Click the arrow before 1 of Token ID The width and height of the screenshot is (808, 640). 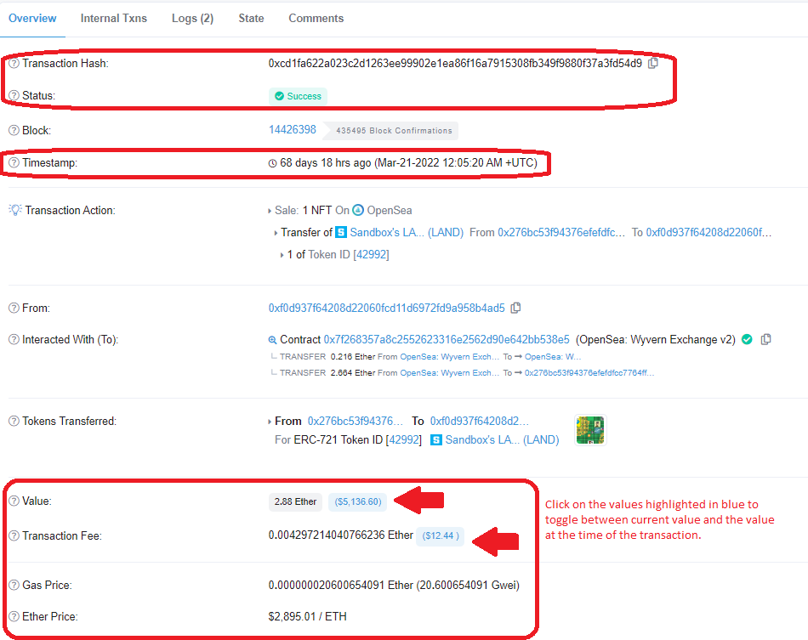(x=282, y=255)
